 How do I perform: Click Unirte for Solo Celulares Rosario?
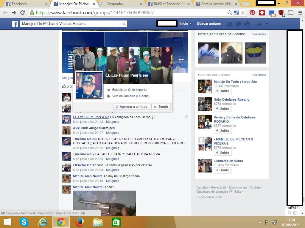click(222, 109)
